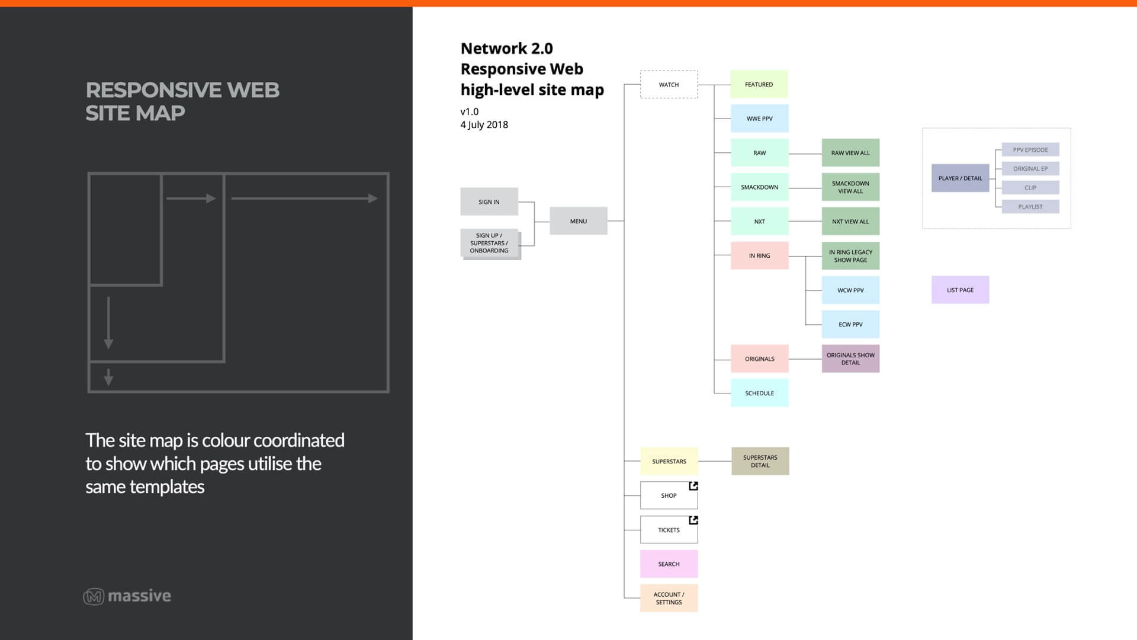Click the SMACKDOWN node
This screenshot has height=640, width=1137.
click(759, 187)
